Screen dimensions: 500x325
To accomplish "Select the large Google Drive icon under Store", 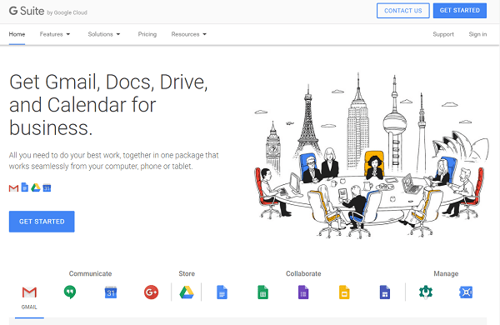I will point(187,292).
